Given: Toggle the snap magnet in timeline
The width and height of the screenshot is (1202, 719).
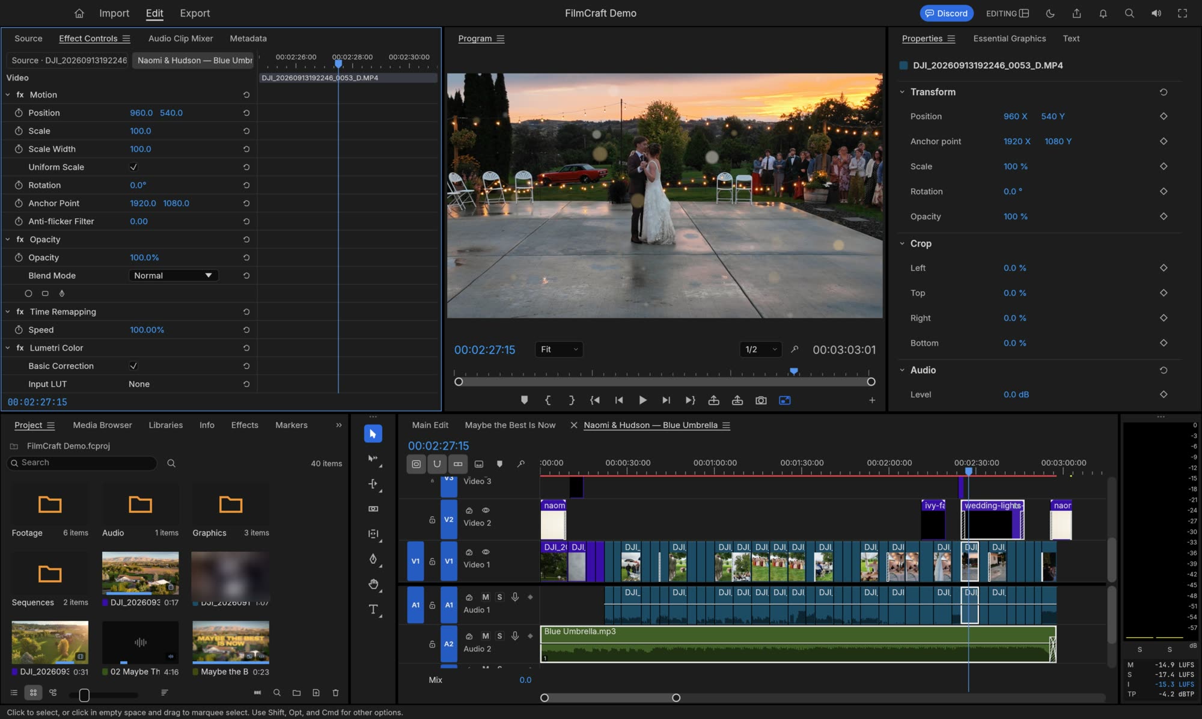Looking at the screenshot, I should [x=437, y=464].
